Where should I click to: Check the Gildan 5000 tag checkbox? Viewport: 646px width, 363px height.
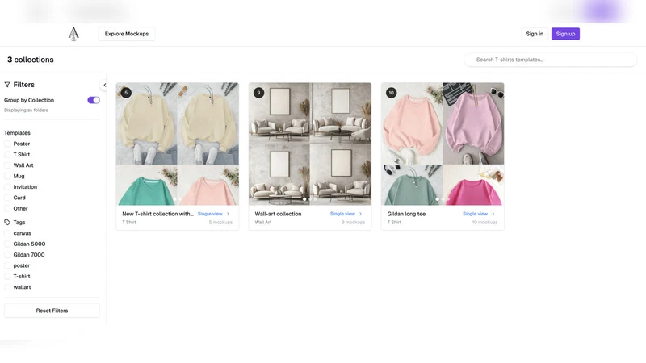(7, 244)
